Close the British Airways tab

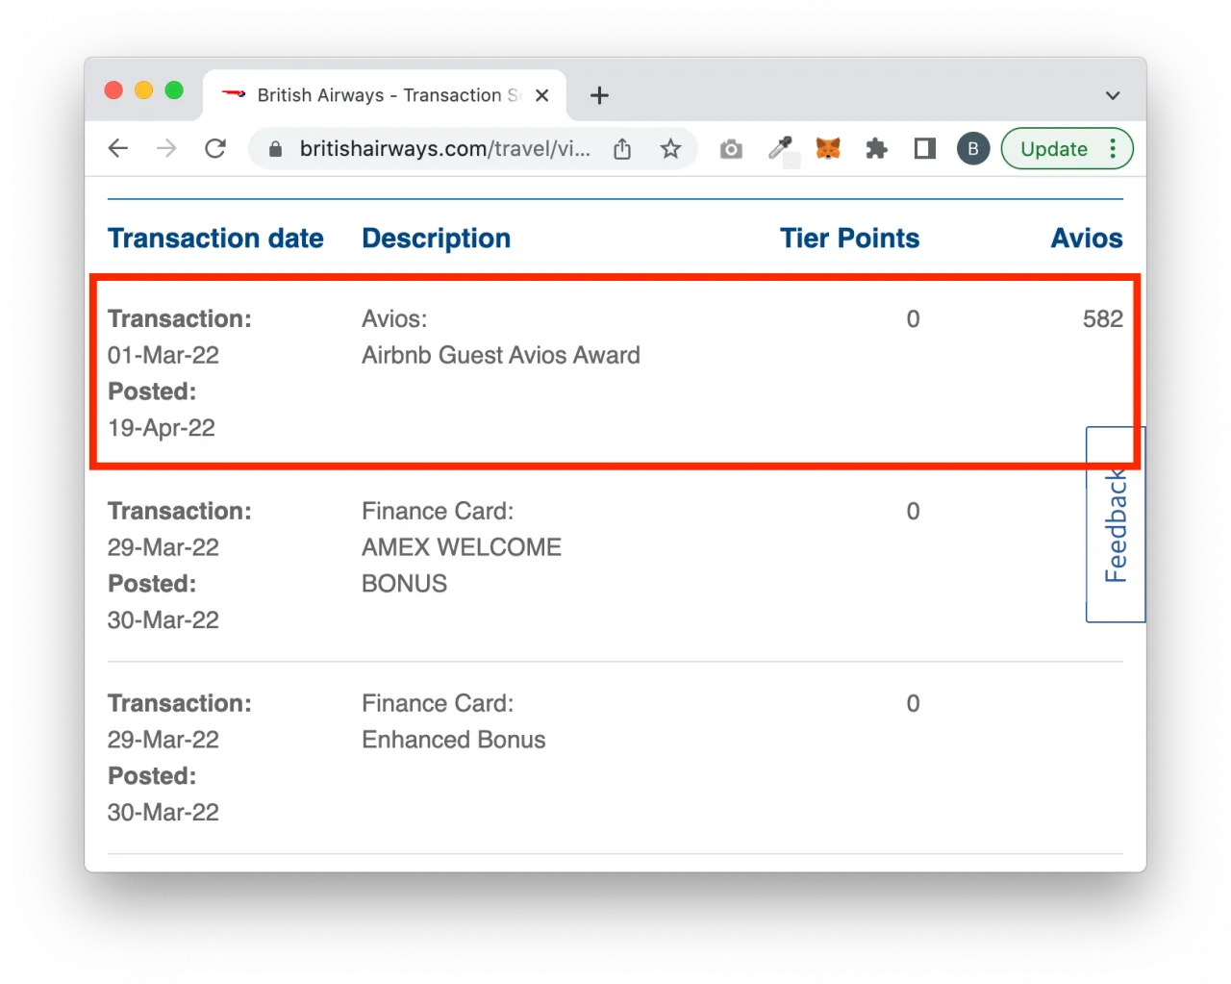point(542,95)
